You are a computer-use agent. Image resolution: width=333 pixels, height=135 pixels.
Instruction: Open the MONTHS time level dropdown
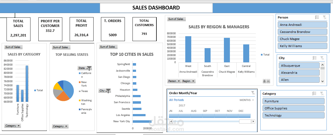pyautogui.click(x=247, y=100)
